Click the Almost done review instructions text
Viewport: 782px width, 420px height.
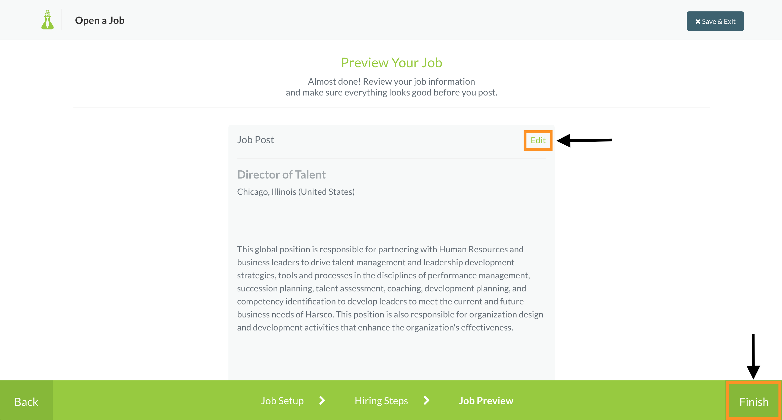[x=391, y=87]
